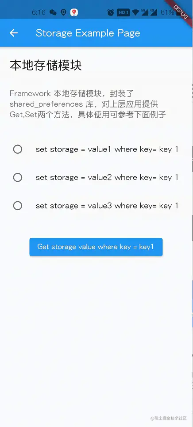
Task: Click the Get storage value button
Action: (x=96, y=247)
